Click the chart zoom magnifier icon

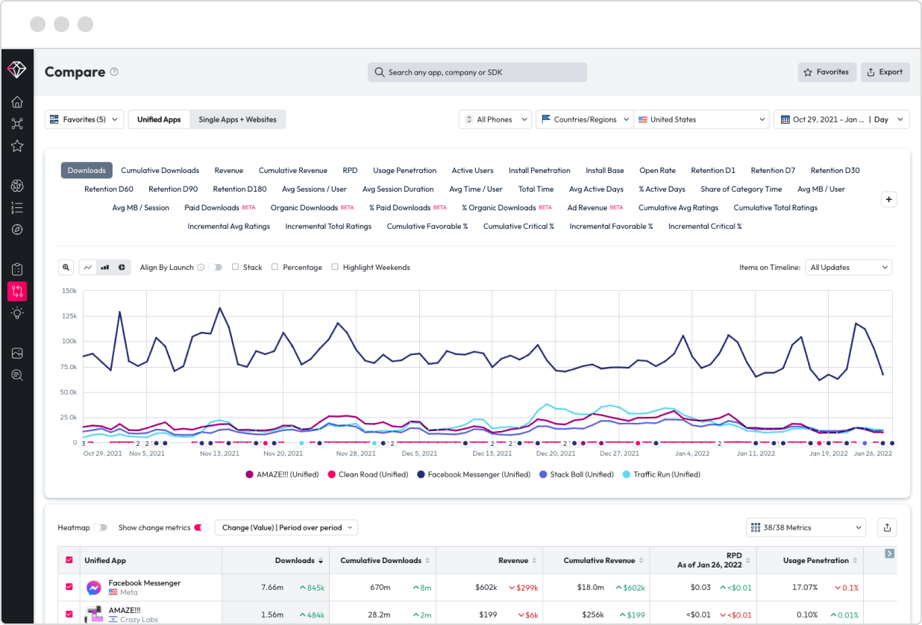point(66,267)
